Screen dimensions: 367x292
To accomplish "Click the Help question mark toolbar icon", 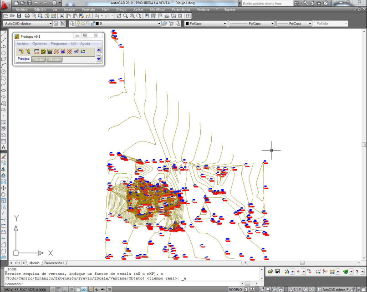I will pyautogui.click(x=189, y=16).
